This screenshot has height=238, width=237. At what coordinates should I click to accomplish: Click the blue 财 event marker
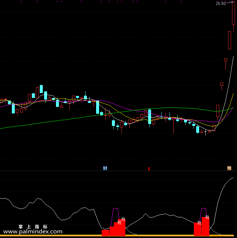[x=105, y=168]
